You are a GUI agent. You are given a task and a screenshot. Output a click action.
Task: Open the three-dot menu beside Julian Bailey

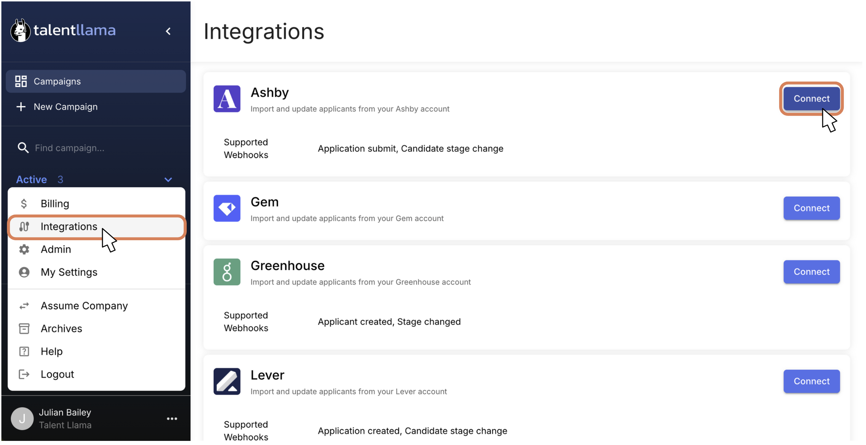(172, 419)
